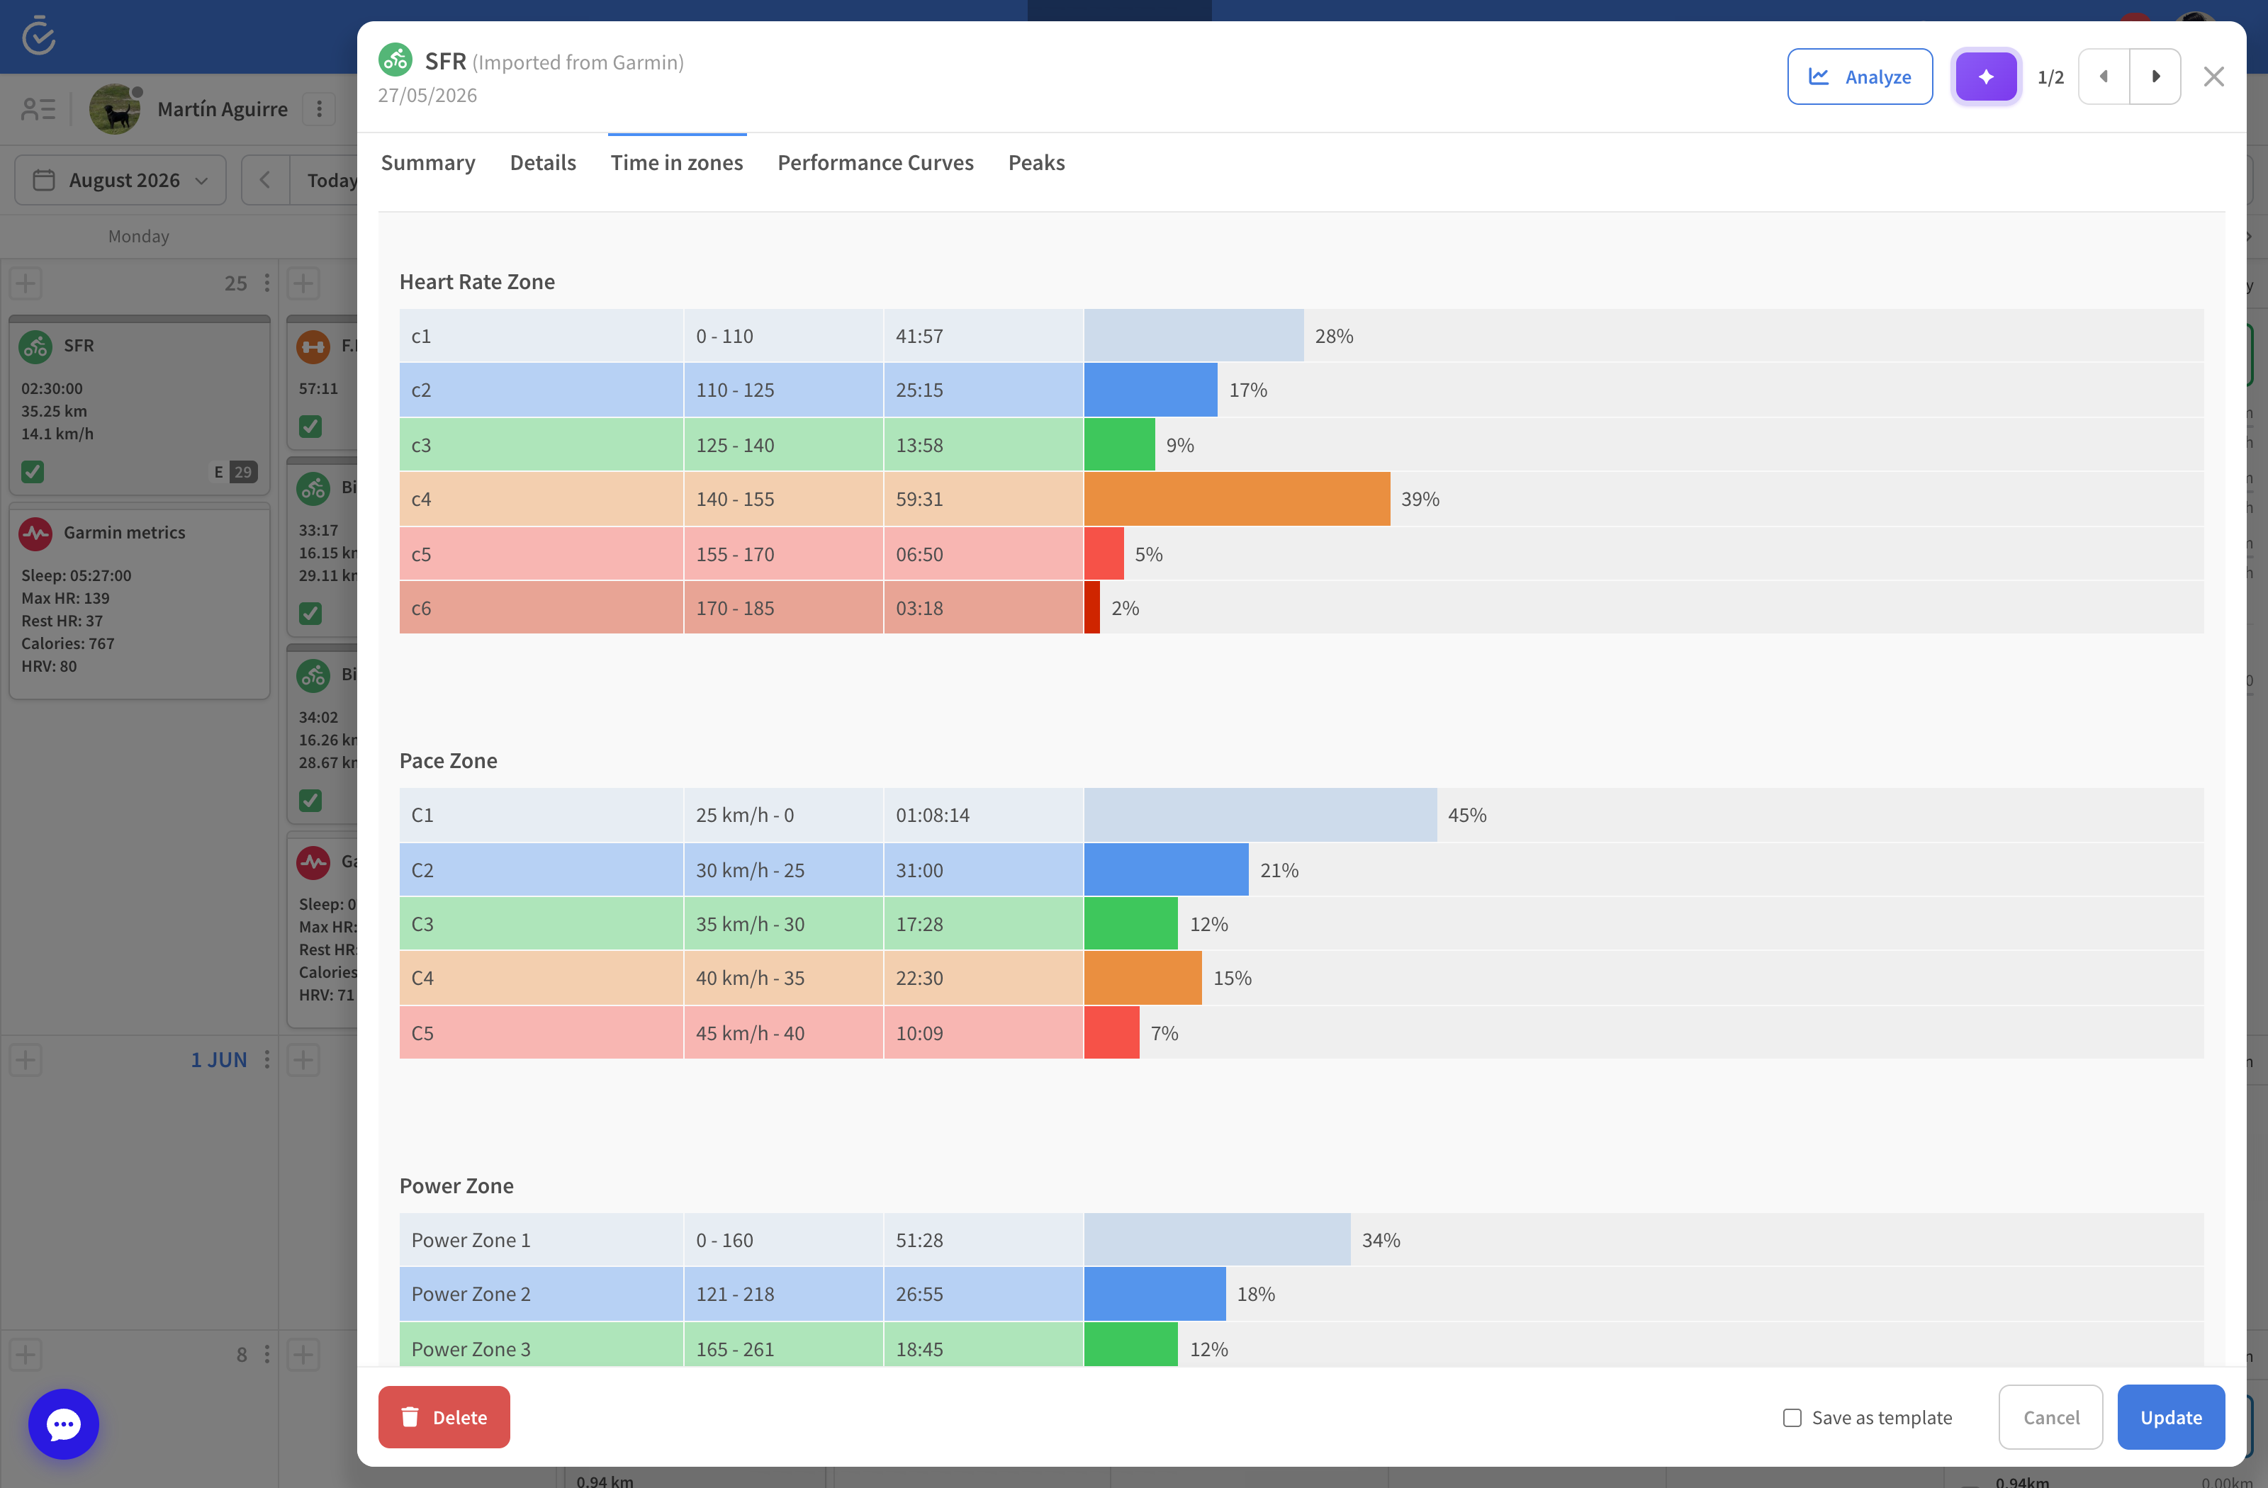Image resolution: width=2268 pixels, height=1488 pixels.
Task: Open the 34:02 bike workout icon
Action: point(313,675)
